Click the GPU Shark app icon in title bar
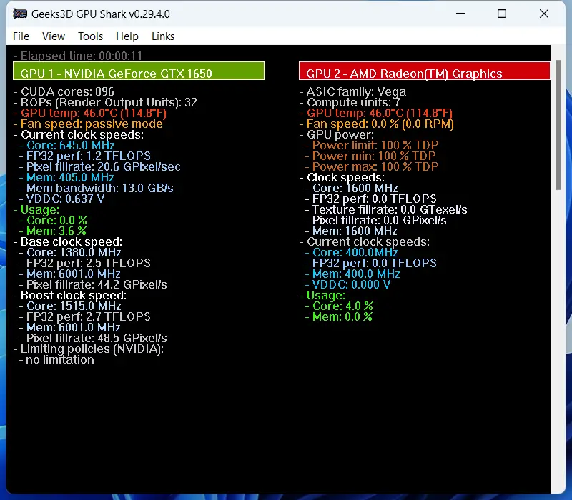 click(x=20, y=14)
